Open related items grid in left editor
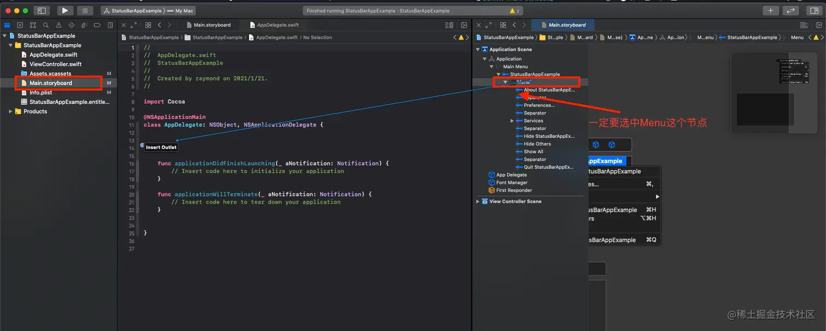The width and height of the screenshot is (826, 331). [x=148, y=25]
